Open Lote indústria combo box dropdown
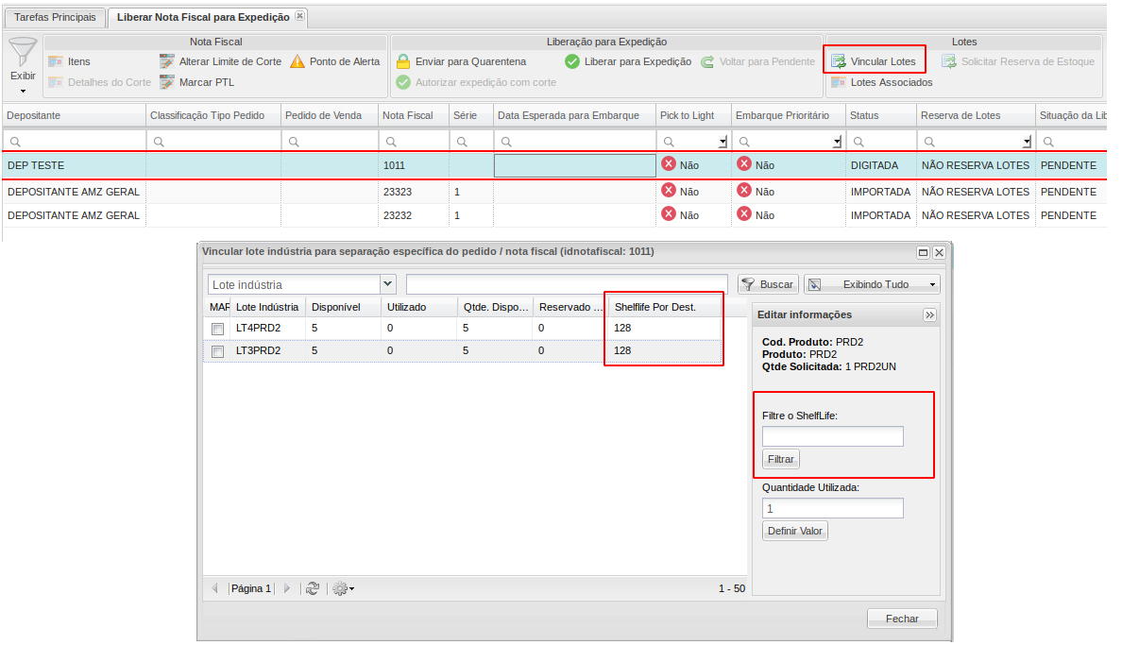The width and height of the screenshot is (1122, 662). [x=388, y=284]
